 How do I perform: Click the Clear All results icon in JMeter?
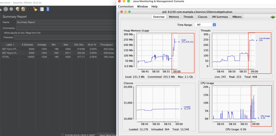click(x=23, y=9)
